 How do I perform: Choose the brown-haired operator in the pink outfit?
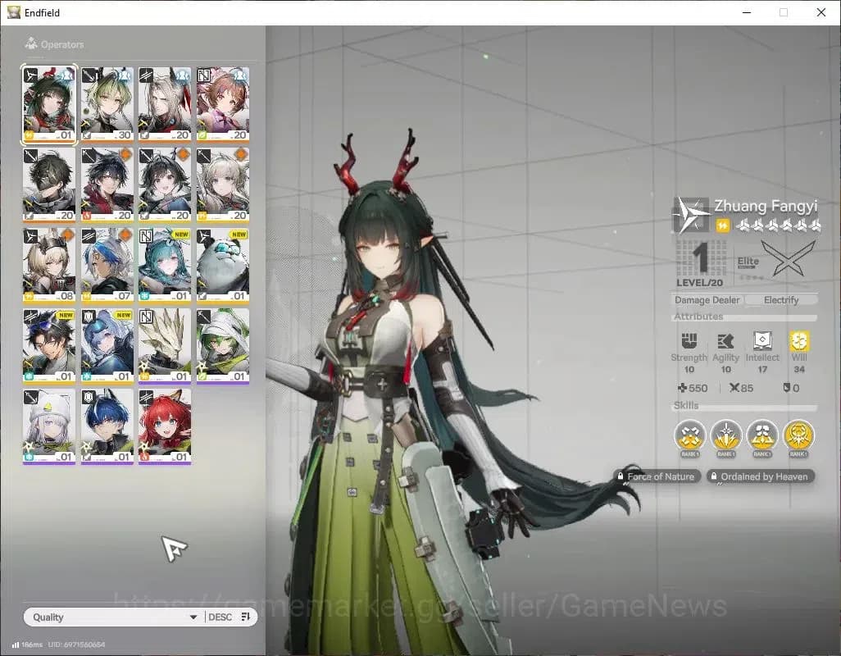point(223,105)
